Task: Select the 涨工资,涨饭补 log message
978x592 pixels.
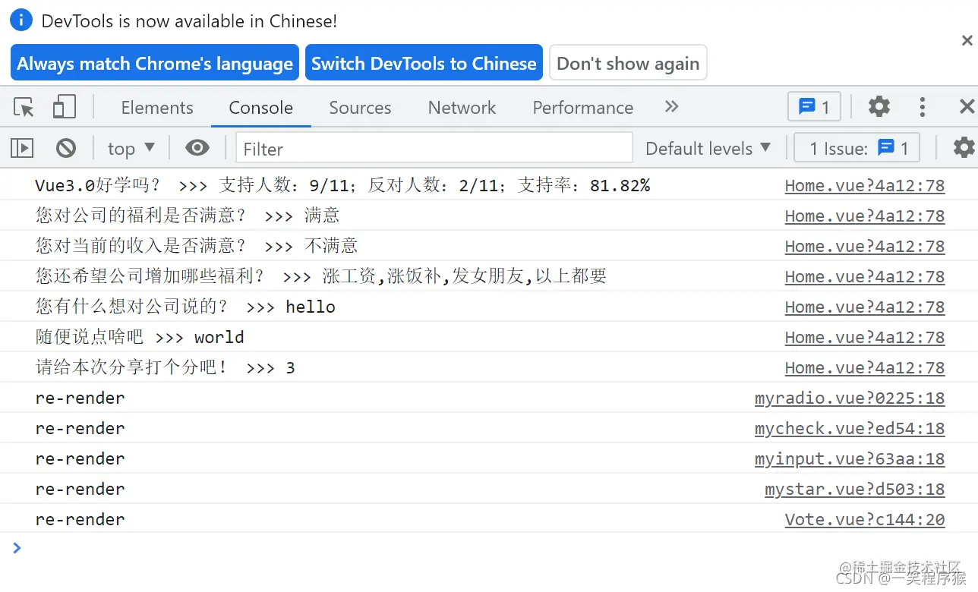Action: [321, 276]
